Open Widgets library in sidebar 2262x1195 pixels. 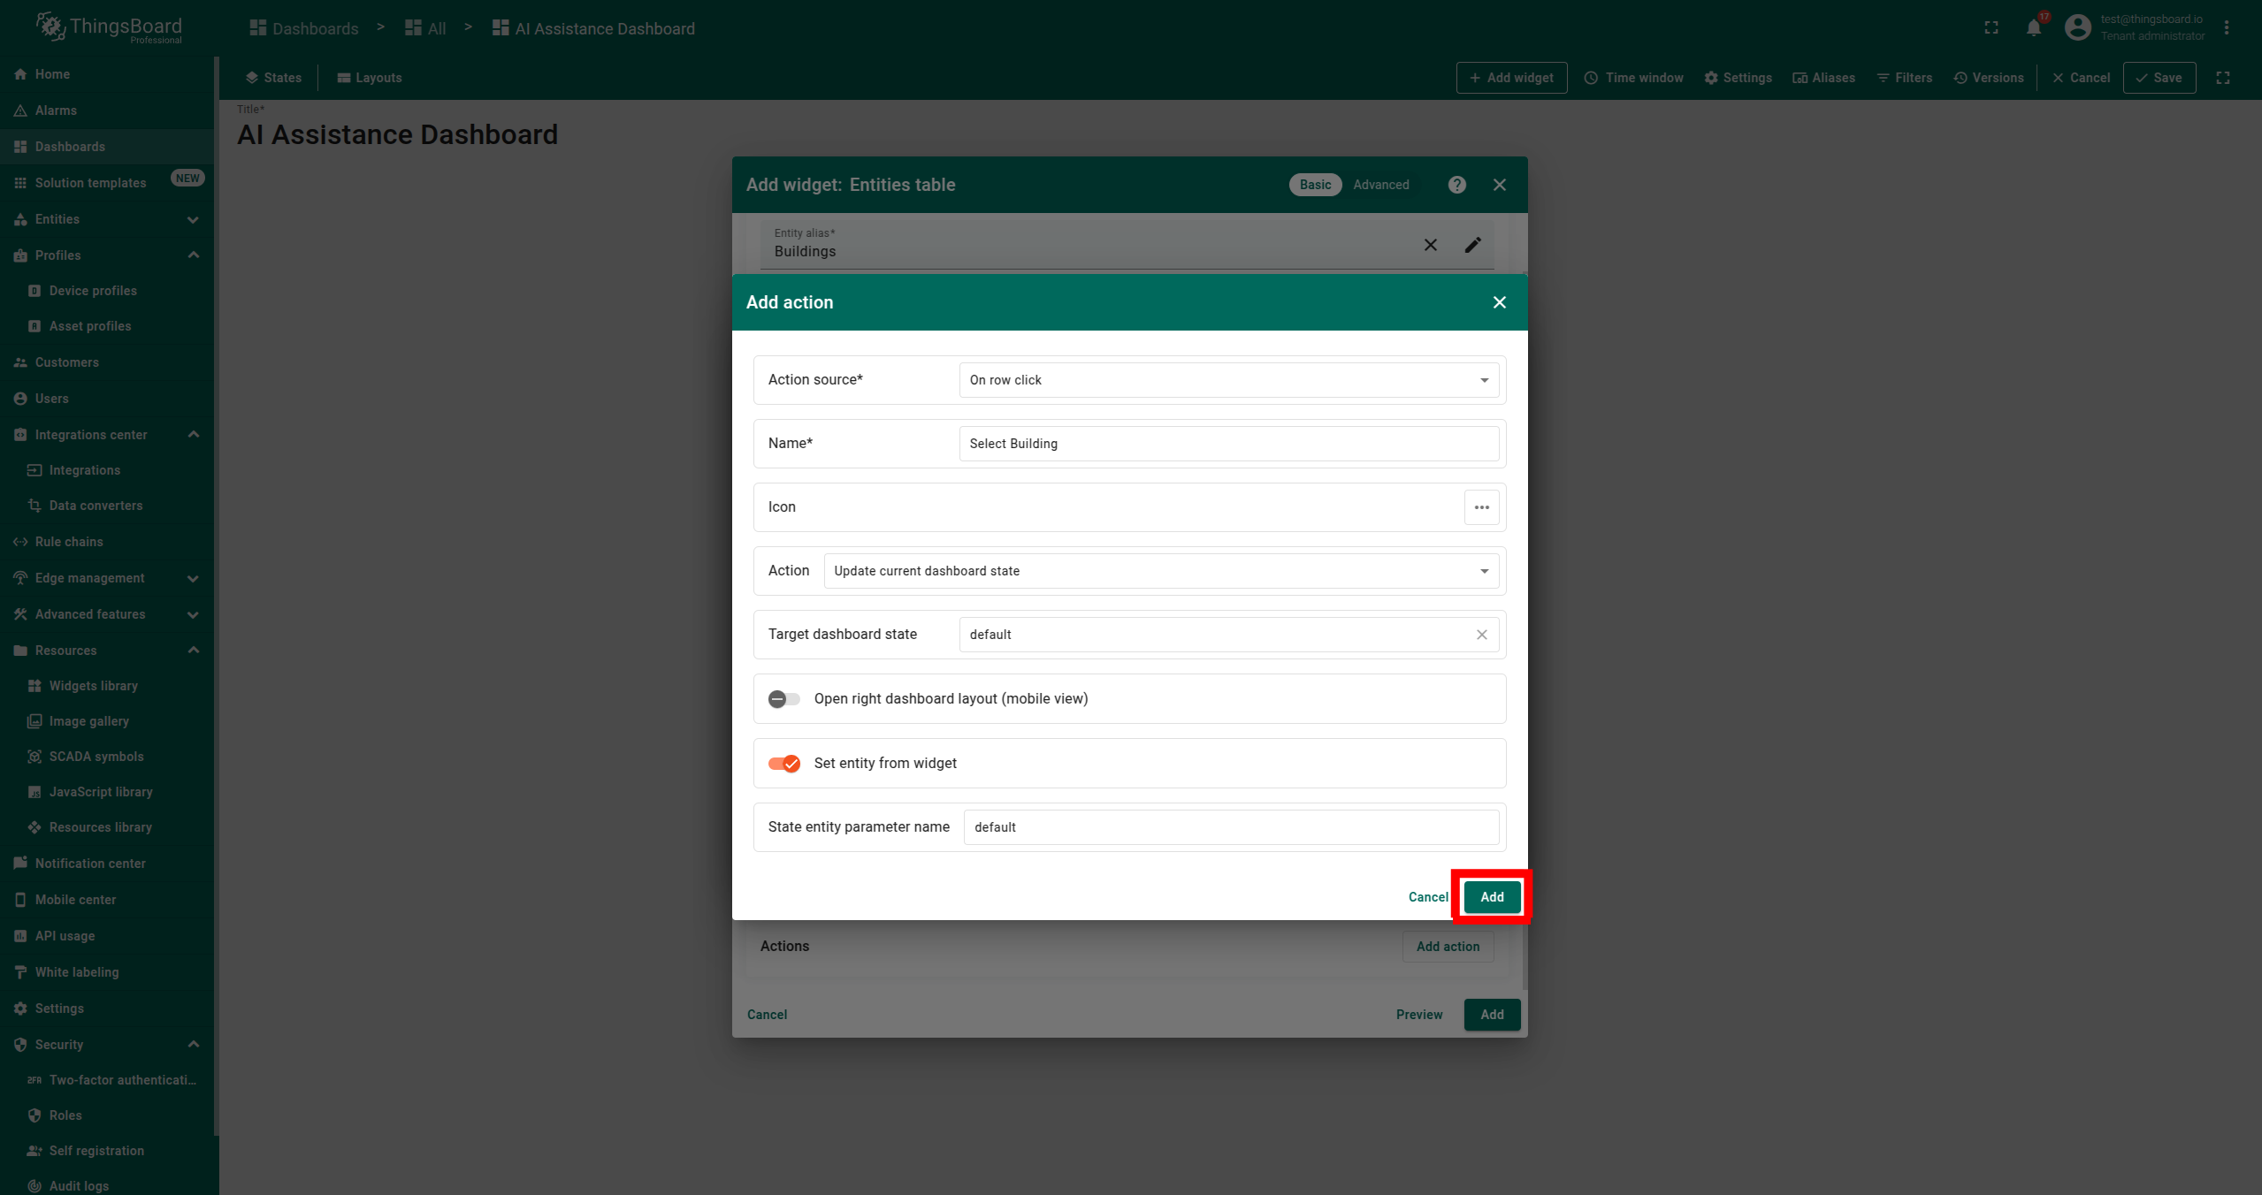pos(93,686)
